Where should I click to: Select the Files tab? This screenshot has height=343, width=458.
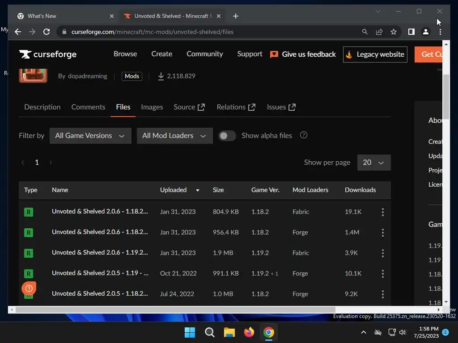tap(123, 107)
